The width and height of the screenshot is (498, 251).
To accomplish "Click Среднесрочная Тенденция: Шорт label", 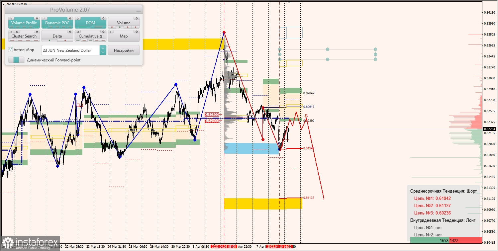I will 443,191.
